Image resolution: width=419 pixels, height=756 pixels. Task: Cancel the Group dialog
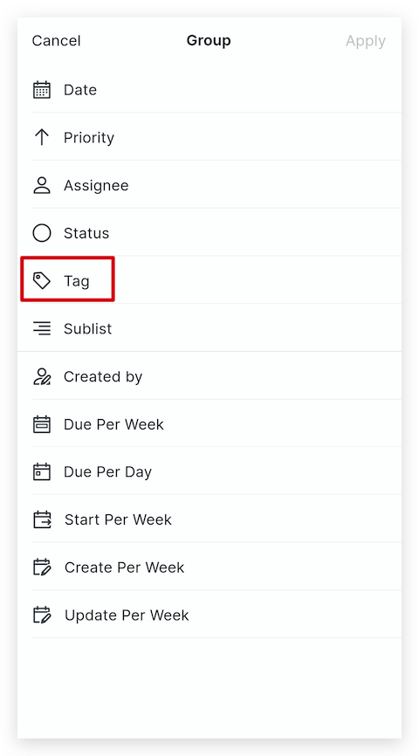(x=57, y=40)
